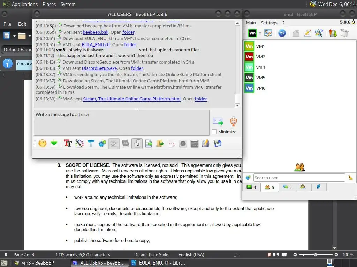Open the emoticon picker smiley icon
This screenshot has width=357, height=267.
42,144
